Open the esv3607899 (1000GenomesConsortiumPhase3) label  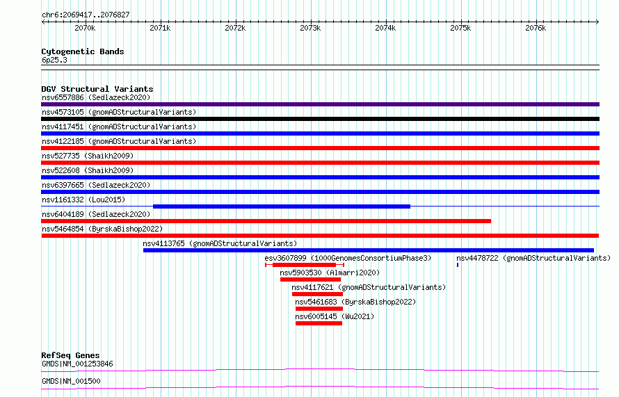(x=348, y=258)
